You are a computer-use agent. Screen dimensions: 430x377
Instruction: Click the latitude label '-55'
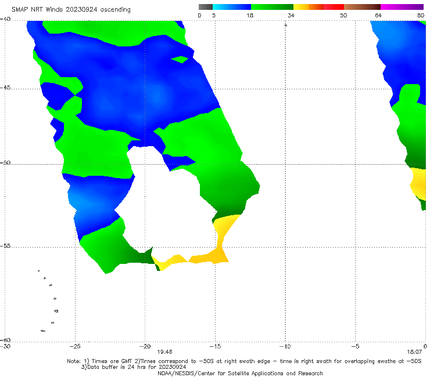click(x=5, y=245)
